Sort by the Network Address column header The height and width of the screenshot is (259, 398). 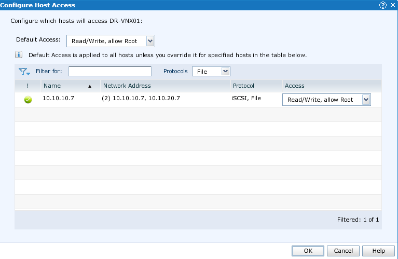127,86
